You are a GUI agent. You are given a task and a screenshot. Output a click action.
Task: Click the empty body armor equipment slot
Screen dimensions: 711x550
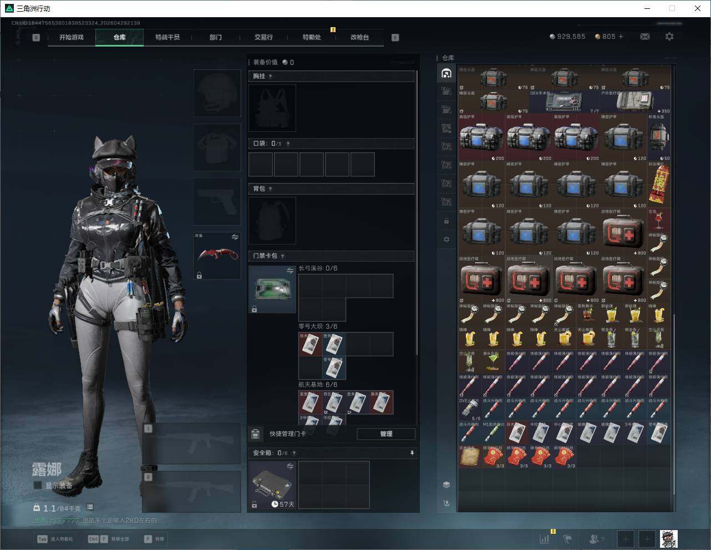217,147
